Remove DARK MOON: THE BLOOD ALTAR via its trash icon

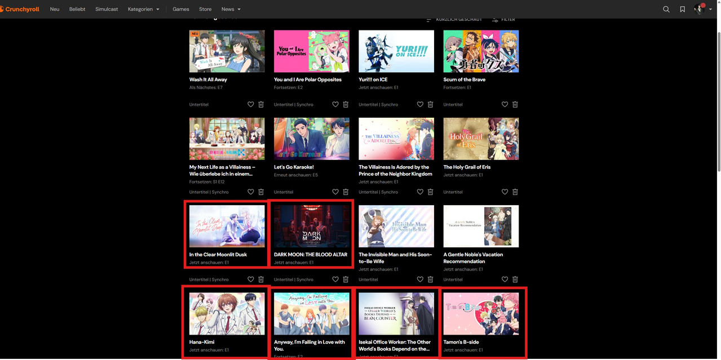[x=346, y=279]
